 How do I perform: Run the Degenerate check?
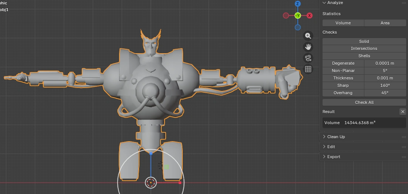click(x=343, y=63)
